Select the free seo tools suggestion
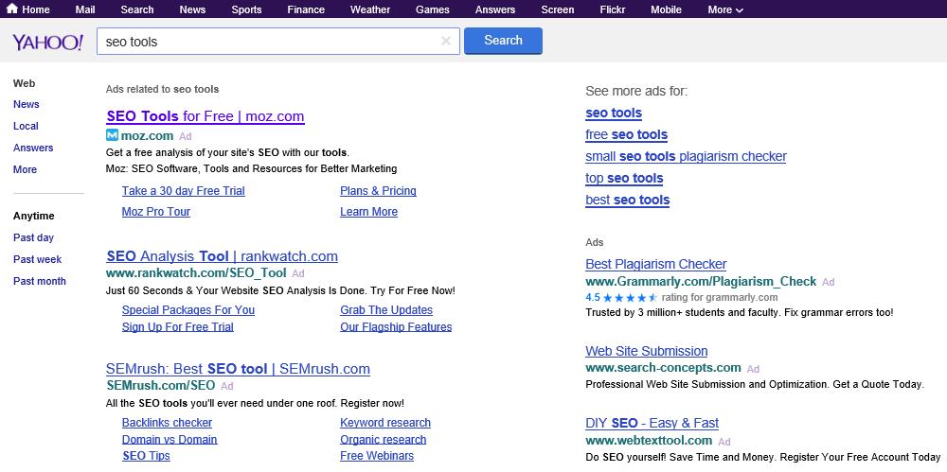The image size is (947, 472). [x=626, y=134]
